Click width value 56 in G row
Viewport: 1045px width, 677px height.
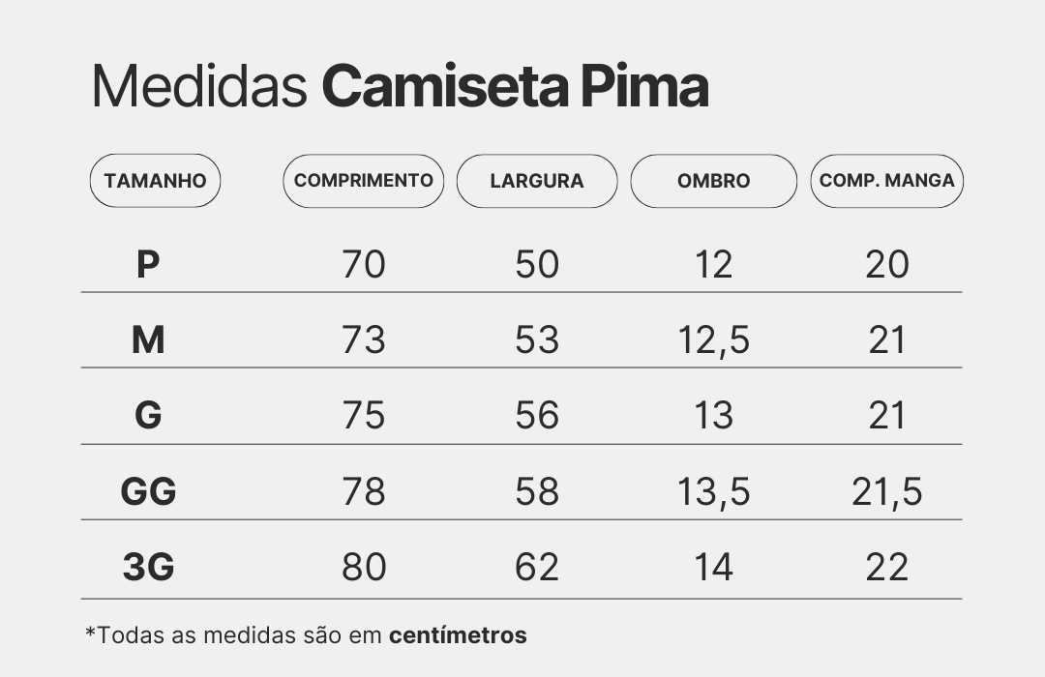tap(537, 416)
